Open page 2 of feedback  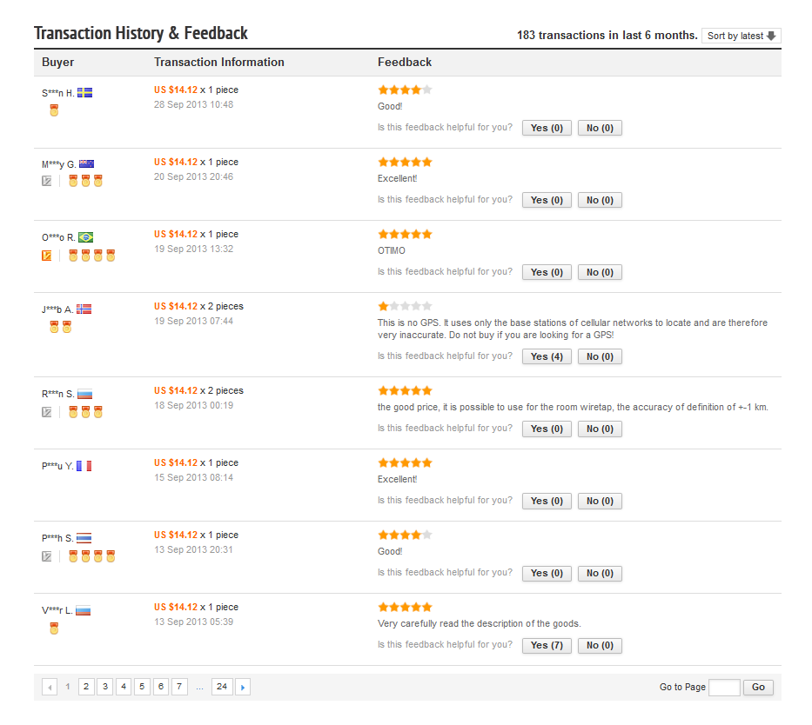tap(86, 687)
